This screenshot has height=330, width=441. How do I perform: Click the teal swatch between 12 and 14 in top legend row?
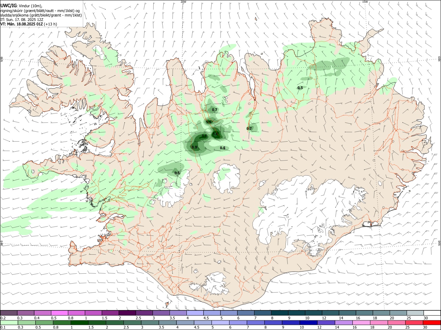pyautogui.click(x=330, y=313)
